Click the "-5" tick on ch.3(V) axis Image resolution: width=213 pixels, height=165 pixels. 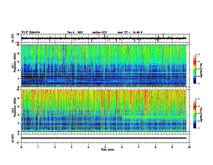18,143
